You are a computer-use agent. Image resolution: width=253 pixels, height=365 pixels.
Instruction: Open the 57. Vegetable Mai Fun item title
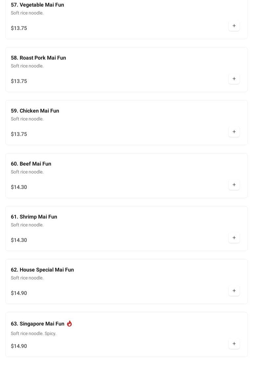pos(37,5)
